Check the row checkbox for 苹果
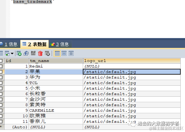This screenshot has width=185, height=132. coord(1,72)
